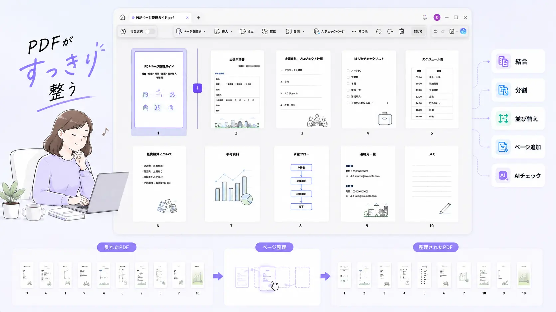The width and height of the screenshot is (556, 312).
Task: Click the 乱れたPDF label
Action: (x=117, y=247)
